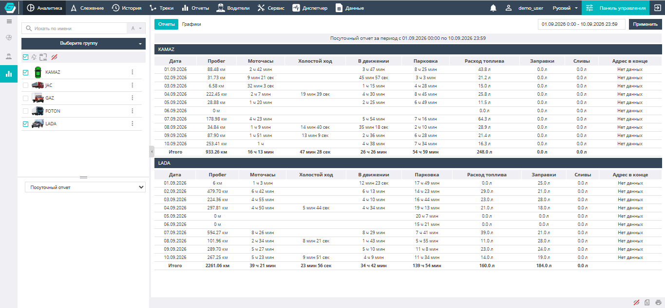The height and width of the screenshot is (308, 665).
Task: Click the date range input field
Action: tap(582, 24)
